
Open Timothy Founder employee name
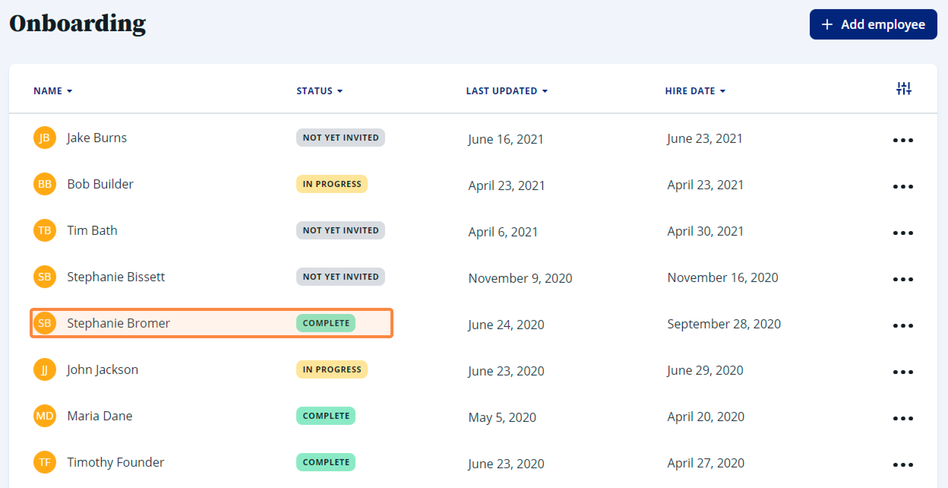[115, 462]
